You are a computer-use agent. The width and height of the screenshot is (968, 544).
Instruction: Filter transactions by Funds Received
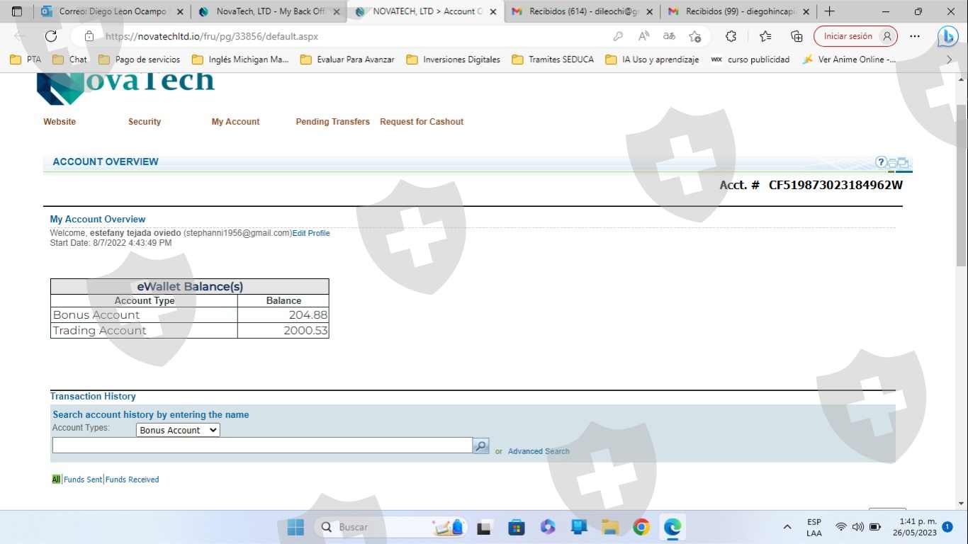(133, 480)
